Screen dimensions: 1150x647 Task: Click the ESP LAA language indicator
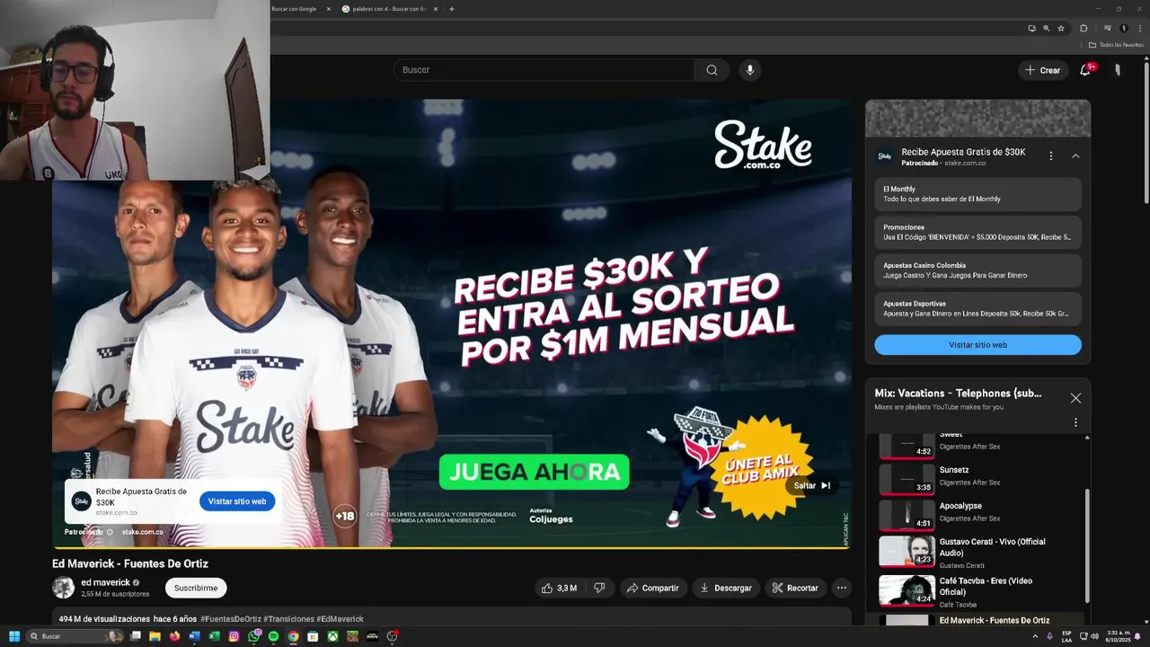tap(1066, 636)
